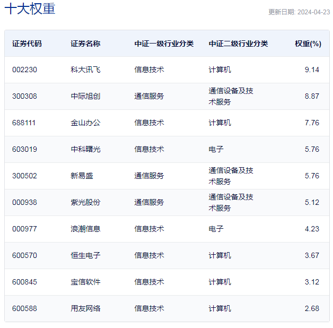Click 通信服务 in the 中际旭创 row
Viewport: 333px width, 328px height.
[149, 96]
